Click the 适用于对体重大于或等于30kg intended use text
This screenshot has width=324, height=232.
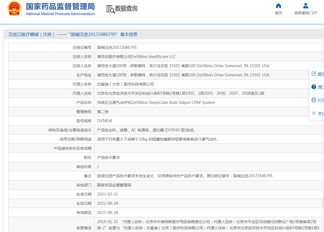pyautogui.click(x=158, y=139)
